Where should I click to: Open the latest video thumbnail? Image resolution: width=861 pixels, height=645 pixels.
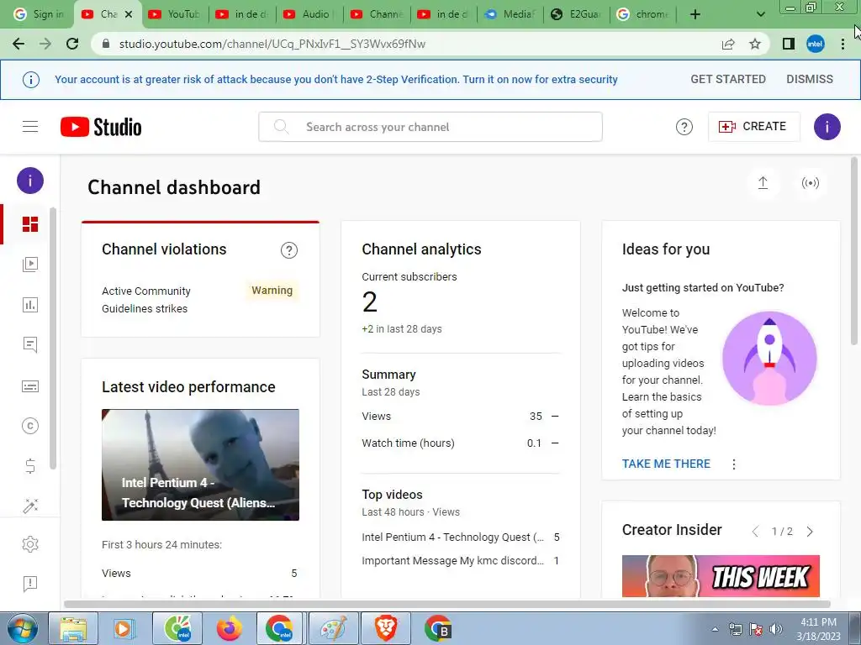[200, 464]
